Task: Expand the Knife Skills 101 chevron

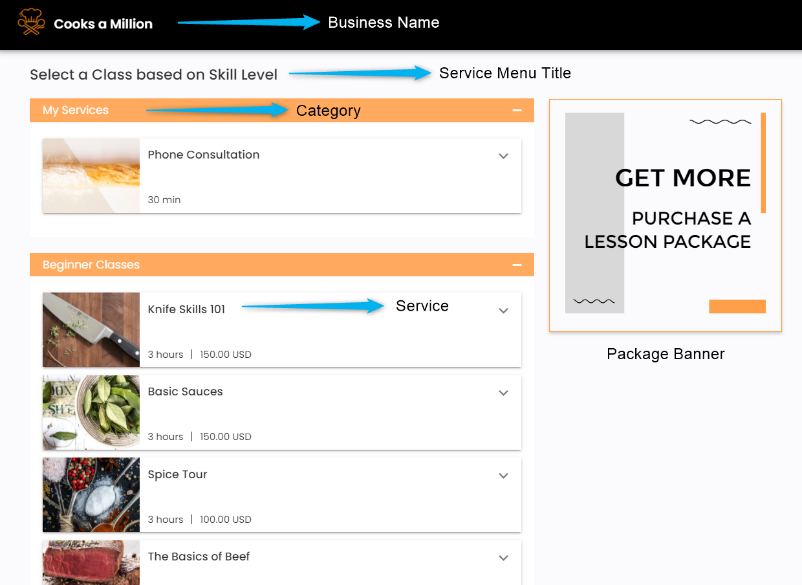Action: pos(503,311)
